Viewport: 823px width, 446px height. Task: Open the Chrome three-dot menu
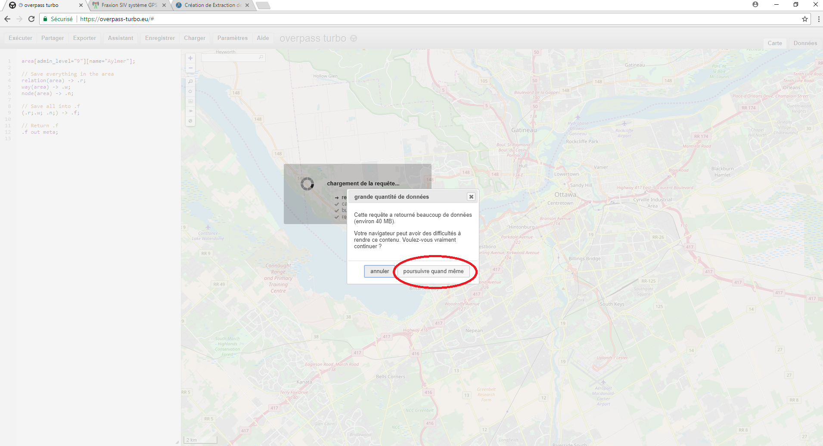pos(818,19)
